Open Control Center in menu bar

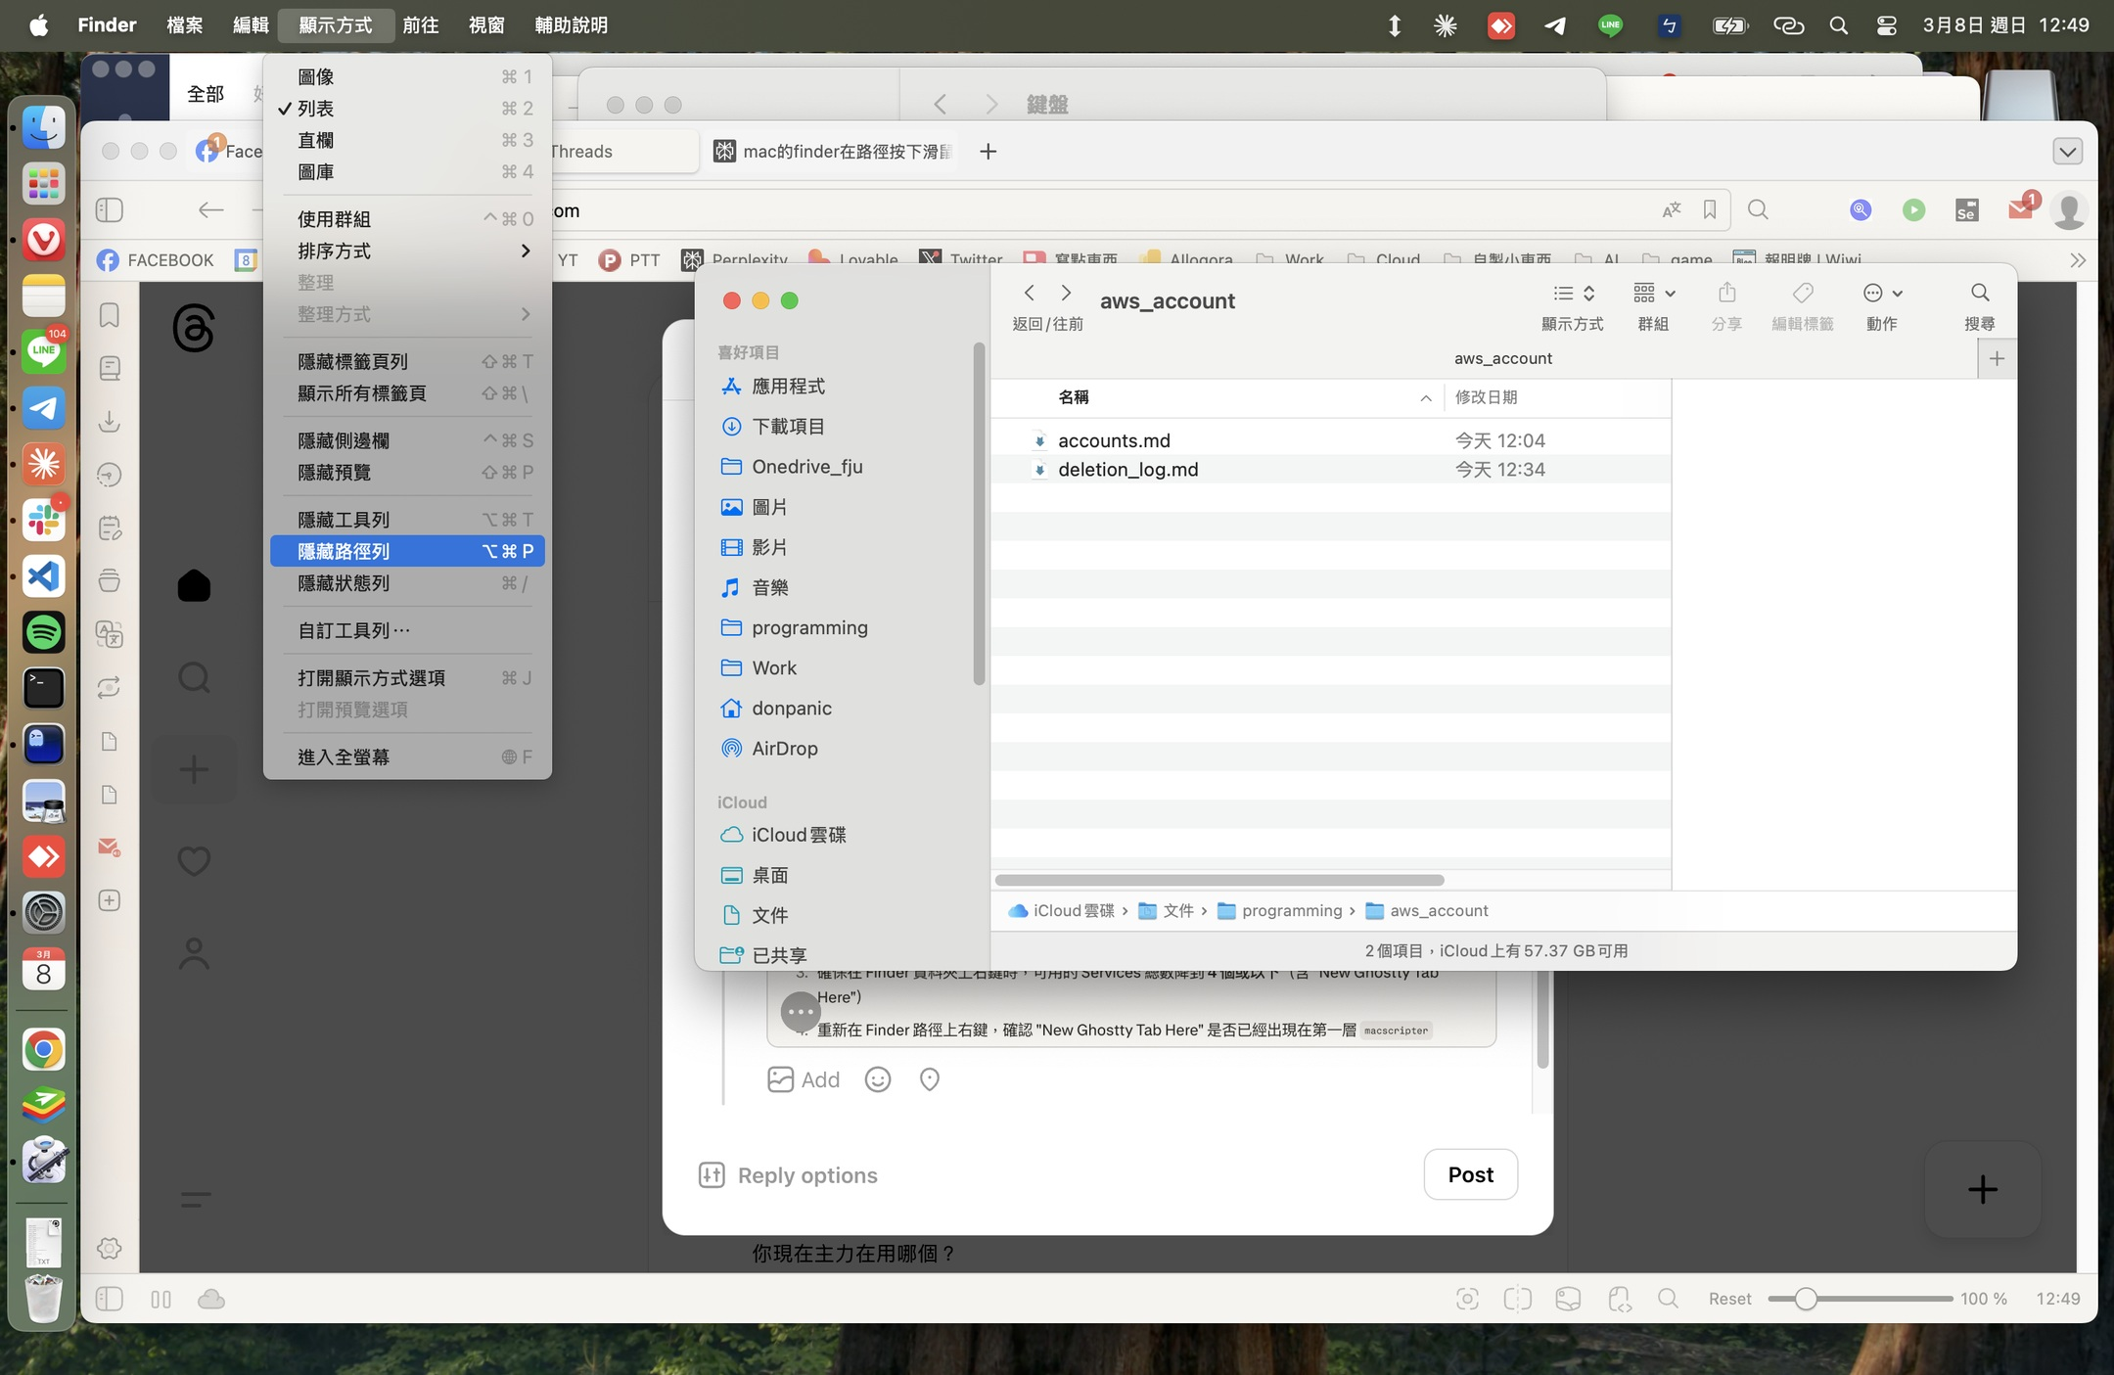1886,25
